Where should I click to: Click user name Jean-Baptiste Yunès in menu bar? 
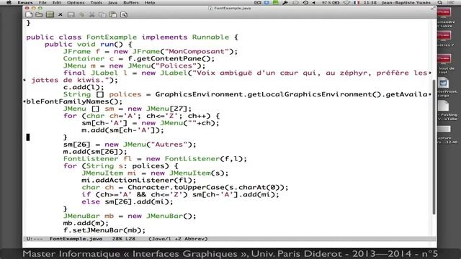406,3
